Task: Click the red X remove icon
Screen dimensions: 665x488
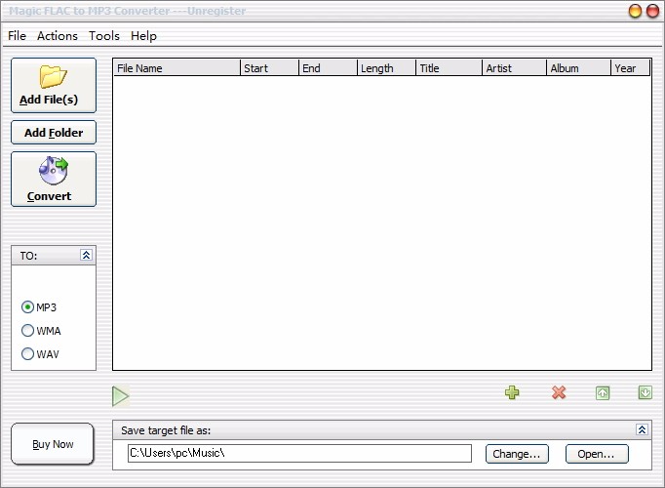Action: pos(559,392)
